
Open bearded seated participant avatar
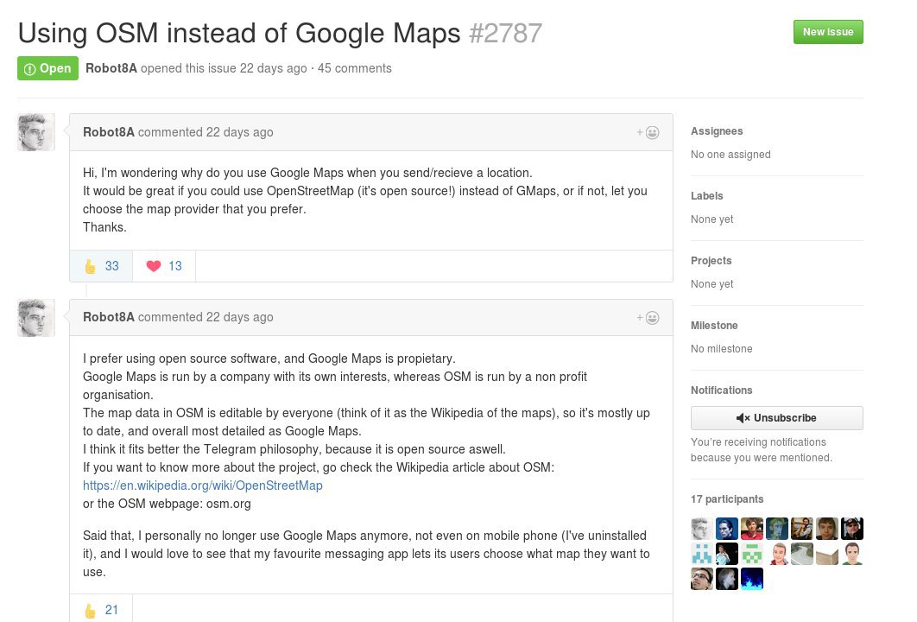pos(802,529)
